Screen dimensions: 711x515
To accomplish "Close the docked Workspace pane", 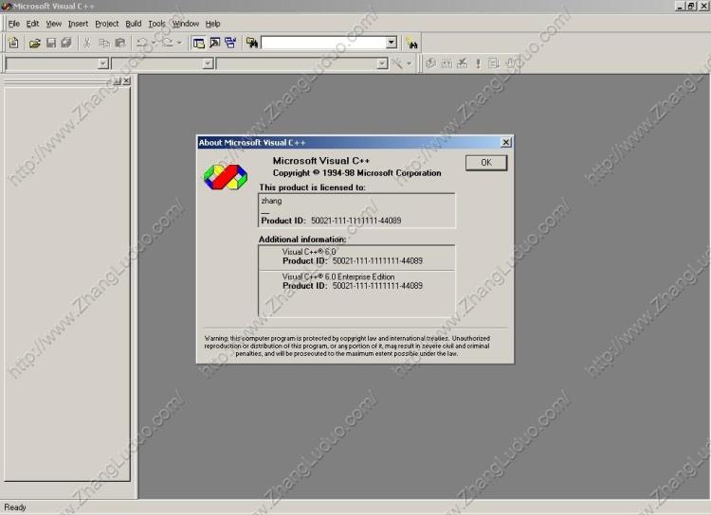I will pos(127,80).
